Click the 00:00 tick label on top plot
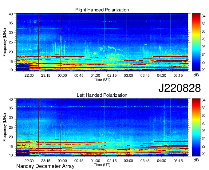This screenshot has height=170, width=209. point(62,75)
